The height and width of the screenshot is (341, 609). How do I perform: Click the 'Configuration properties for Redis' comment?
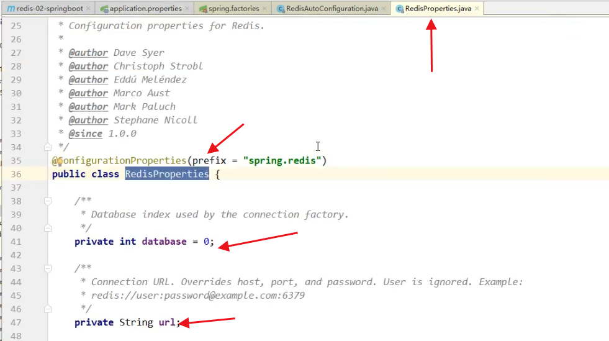click(166, 25)
